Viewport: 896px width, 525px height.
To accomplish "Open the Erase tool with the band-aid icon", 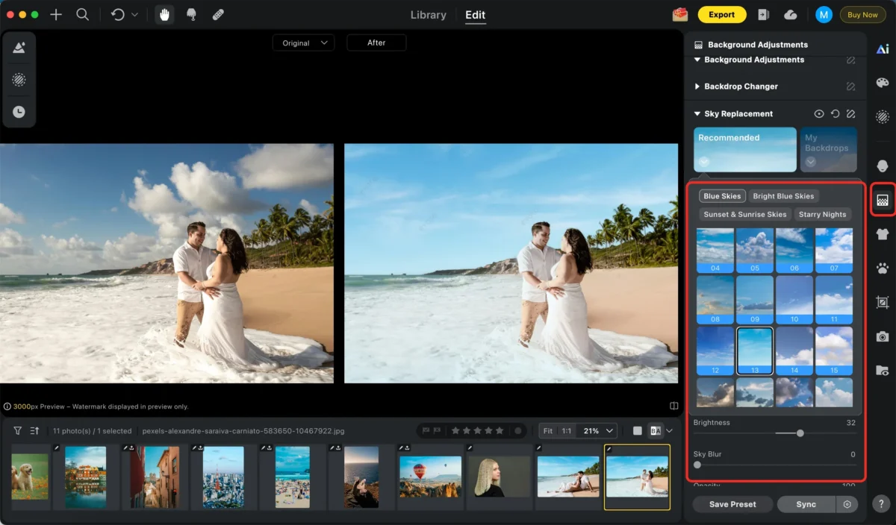I will click(217, 14).
